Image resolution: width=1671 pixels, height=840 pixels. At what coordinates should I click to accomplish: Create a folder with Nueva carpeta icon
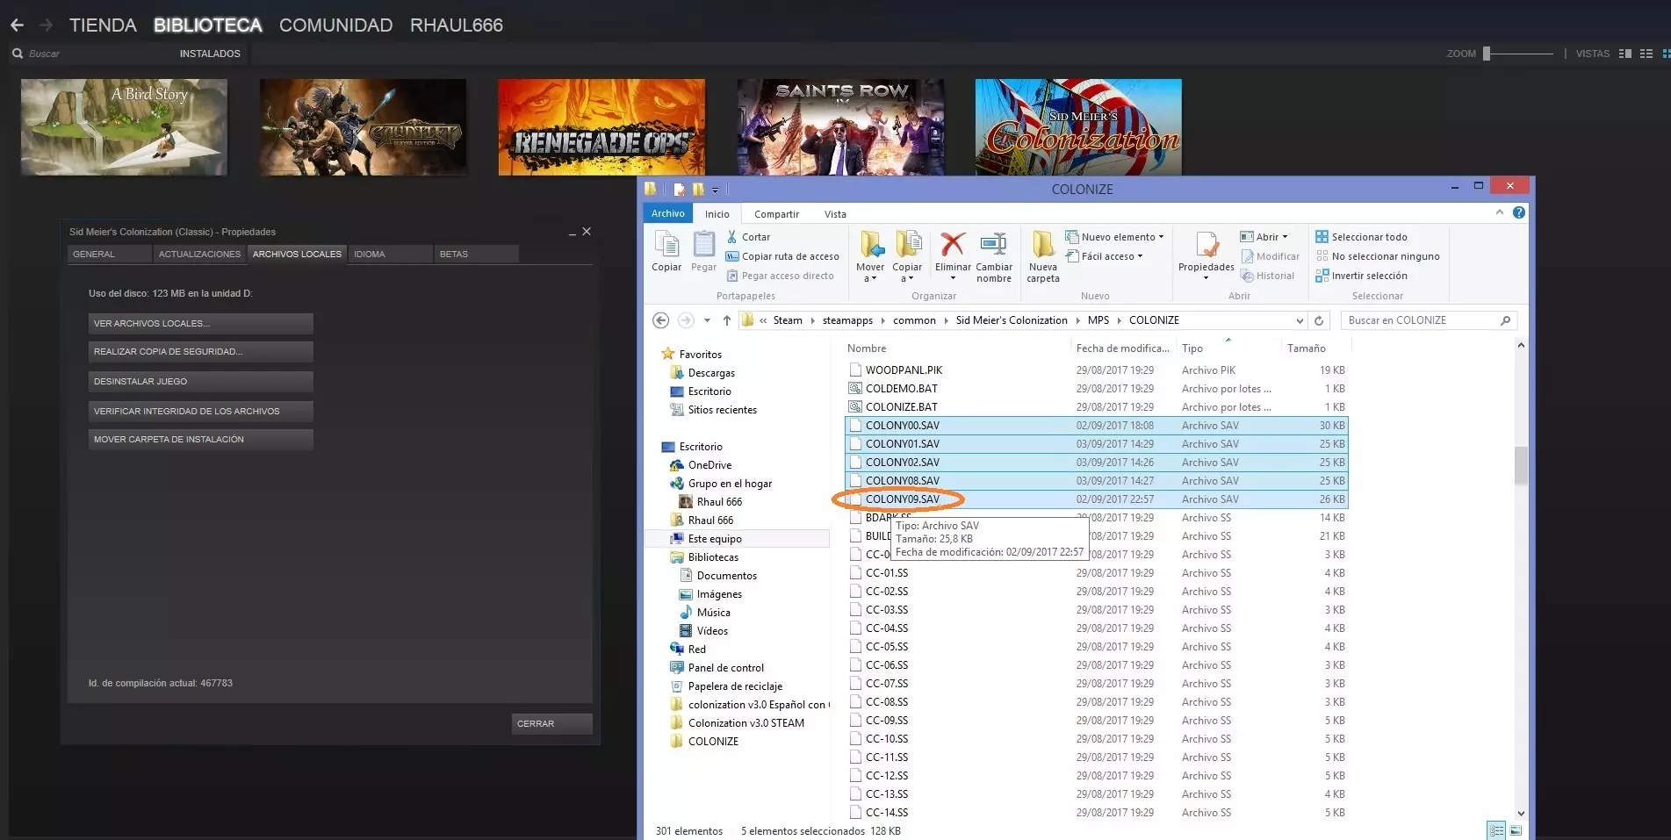(1042, 245)
